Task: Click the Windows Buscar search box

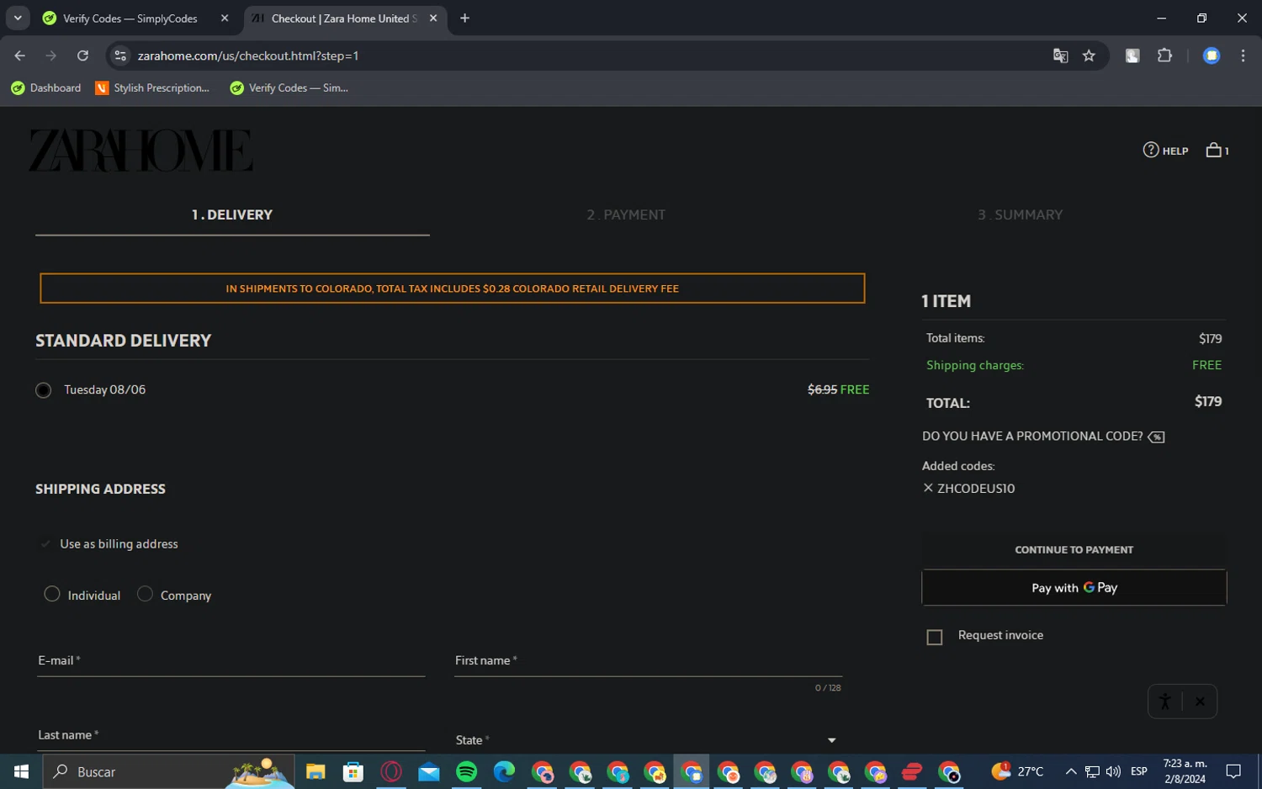Action: pos(168,771)
